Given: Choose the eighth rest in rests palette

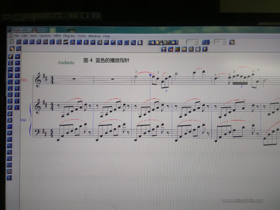Looking at the screenshot, I should coord(17,82).
